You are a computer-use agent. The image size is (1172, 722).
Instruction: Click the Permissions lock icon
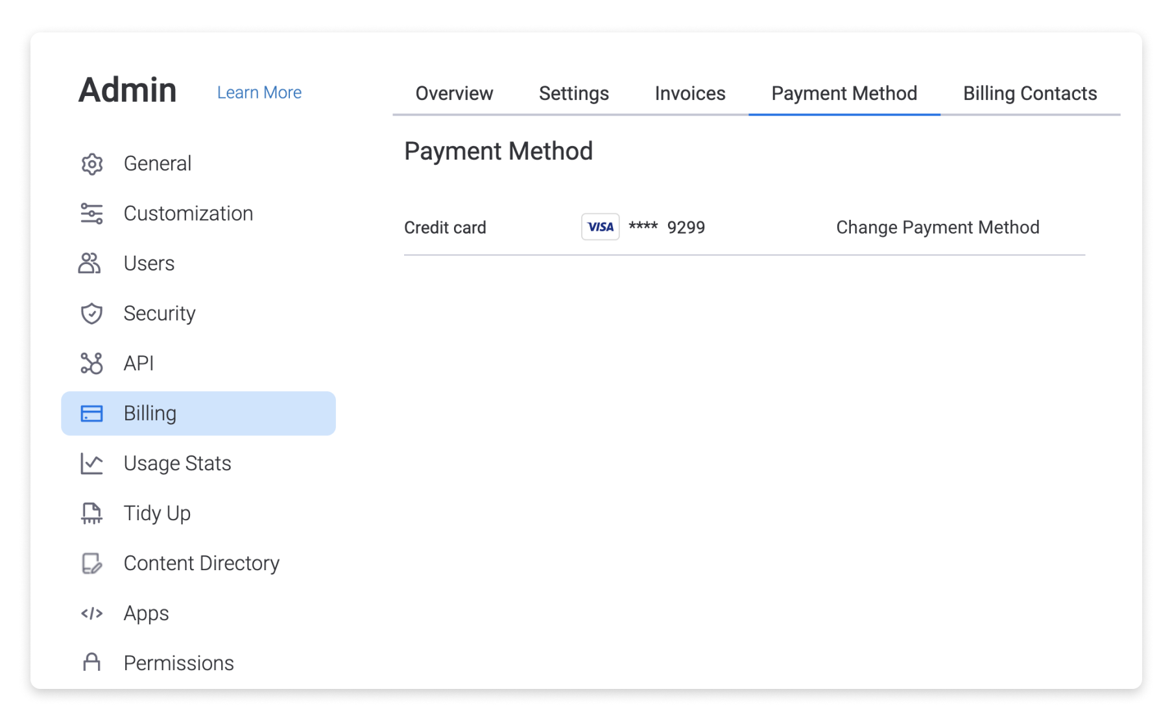[91, 662]
